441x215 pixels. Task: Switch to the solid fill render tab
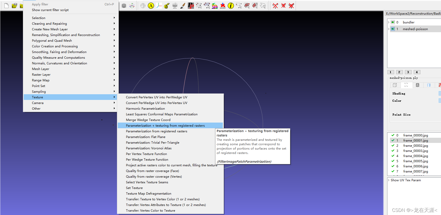429,85
